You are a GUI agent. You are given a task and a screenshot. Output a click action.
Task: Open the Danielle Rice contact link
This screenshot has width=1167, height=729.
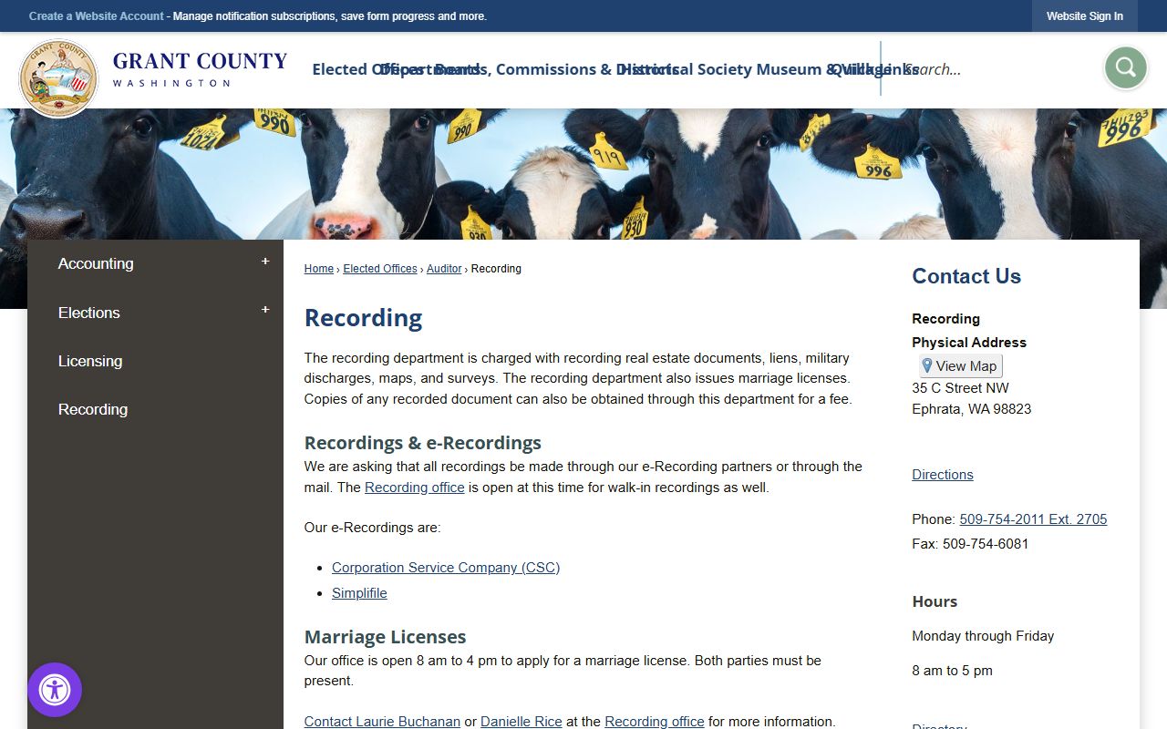tap(521, 721)
